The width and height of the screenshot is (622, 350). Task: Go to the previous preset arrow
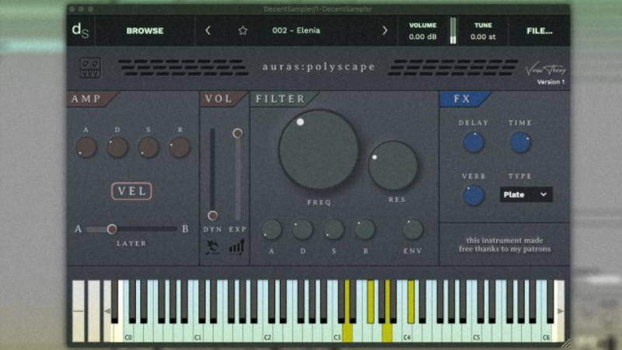coord(208,30)
